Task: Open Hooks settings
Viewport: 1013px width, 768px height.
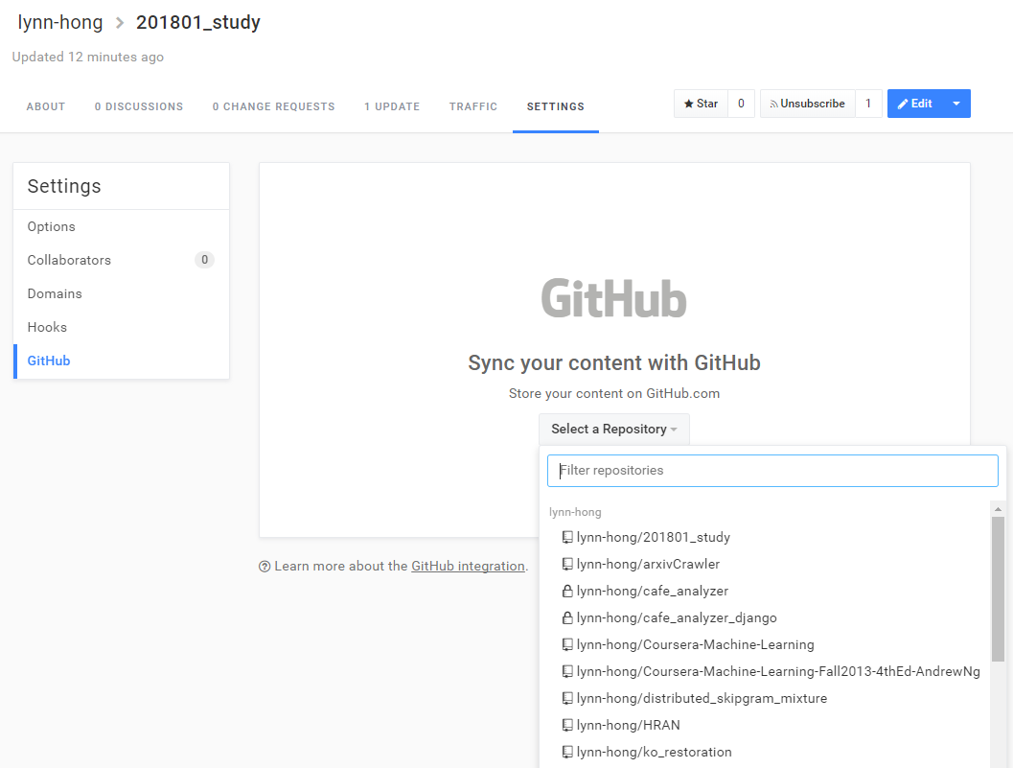Action: click(x=121, y=327)
